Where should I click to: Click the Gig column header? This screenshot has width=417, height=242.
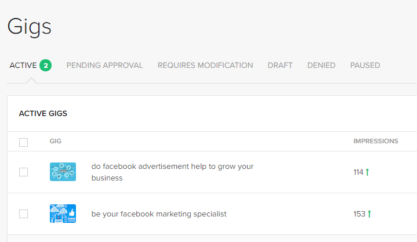(x=56, y=141)
